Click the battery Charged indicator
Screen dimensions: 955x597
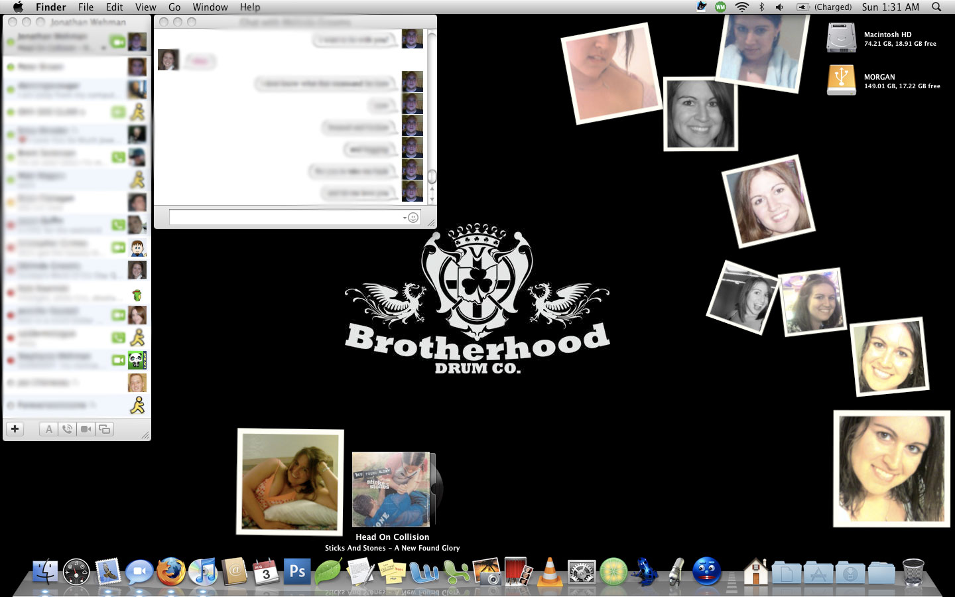click(x=824, y=7)
